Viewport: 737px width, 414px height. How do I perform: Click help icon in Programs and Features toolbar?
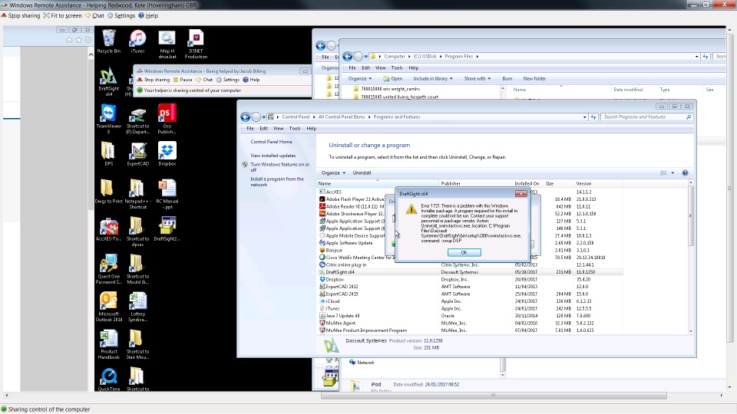[x=685, y=172]
